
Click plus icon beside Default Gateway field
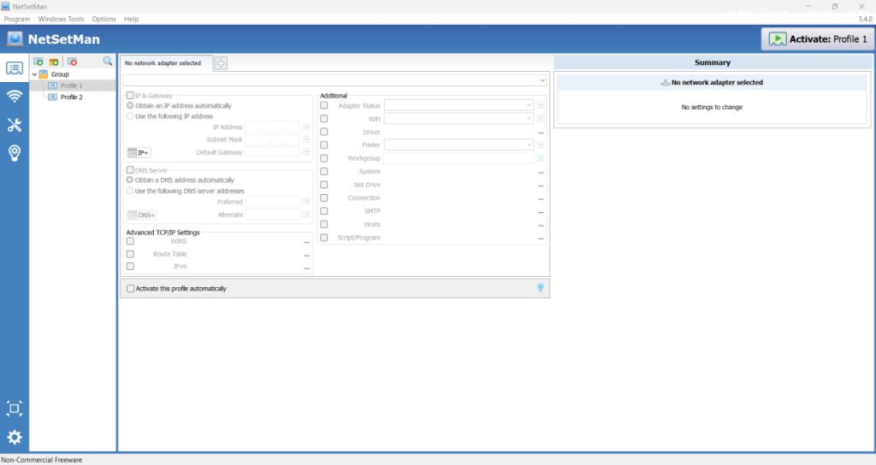(306, 152)
